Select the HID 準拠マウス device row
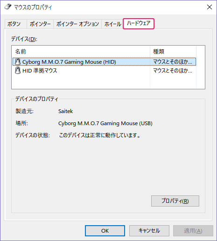 click(104, 71)
